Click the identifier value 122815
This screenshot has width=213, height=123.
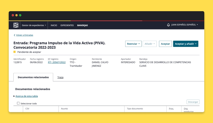click(x=17, y=62)
